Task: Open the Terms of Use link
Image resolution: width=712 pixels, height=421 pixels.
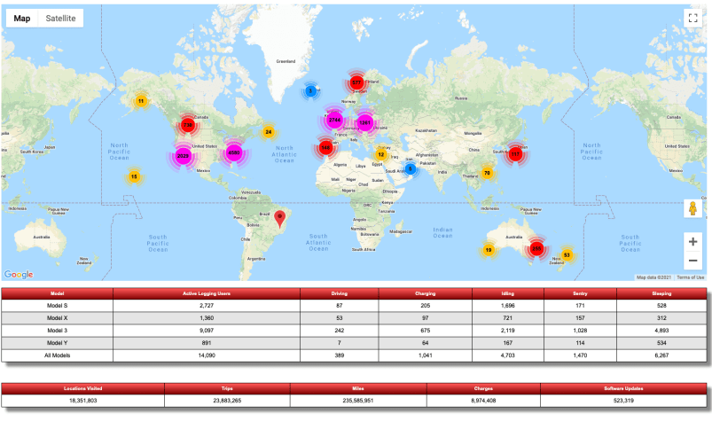Action: coord(690,277)
